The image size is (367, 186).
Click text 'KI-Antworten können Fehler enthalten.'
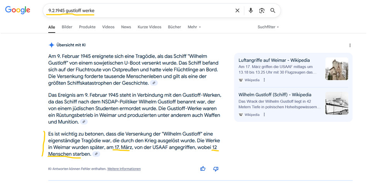click(x=77, y=169)
